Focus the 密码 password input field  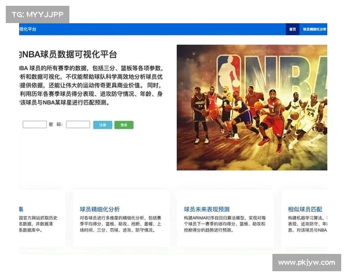[x=78, y=125]
